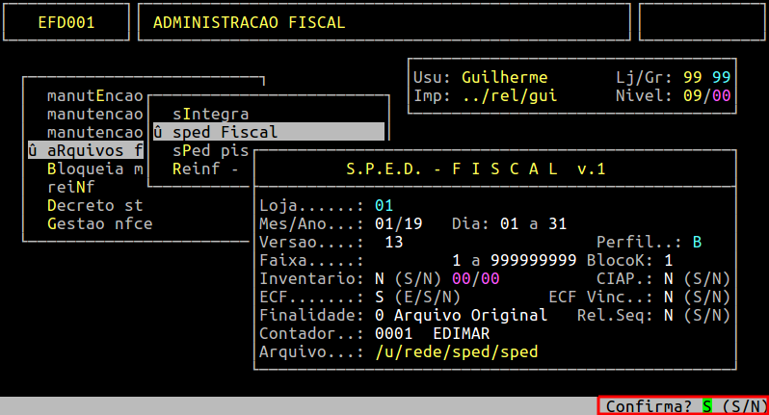Click the Versao value 13

pyautogui.click(x=394, y=242)
